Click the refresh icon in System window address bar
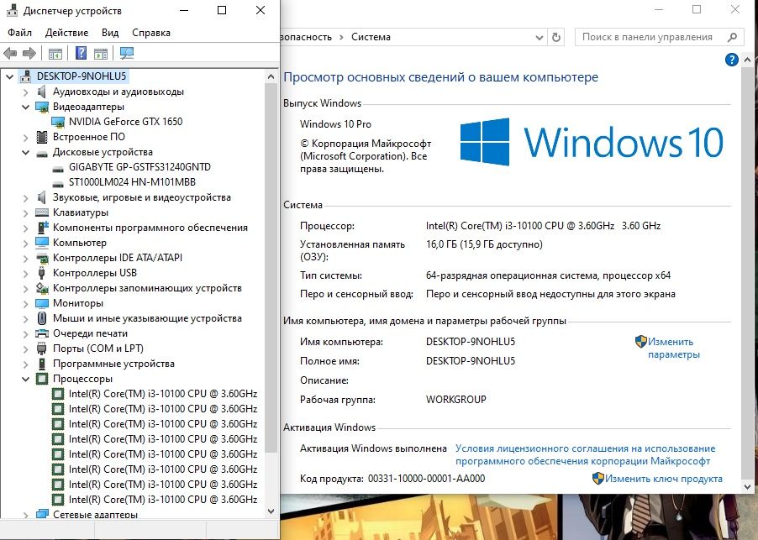Image resolution: width=758 pixels, height=540 pixels. [556, 37]
